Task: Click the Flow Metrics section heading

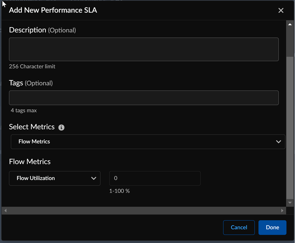Action: click(30, 162)
